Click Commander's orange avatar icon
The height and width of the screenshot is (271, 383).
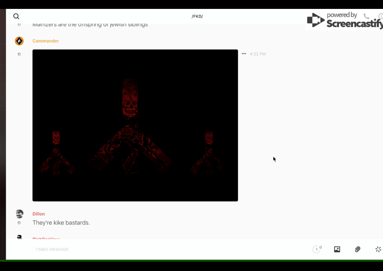pyautogui.click(x=19, y=41)
